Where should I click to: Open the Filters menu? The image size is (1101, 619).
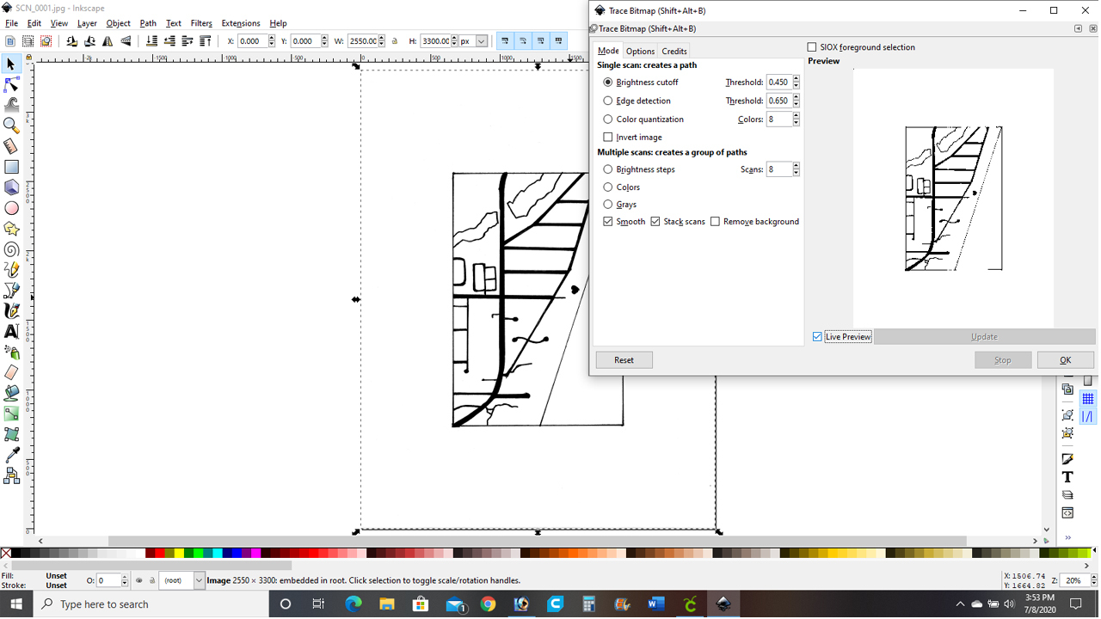tap(201, 23)
